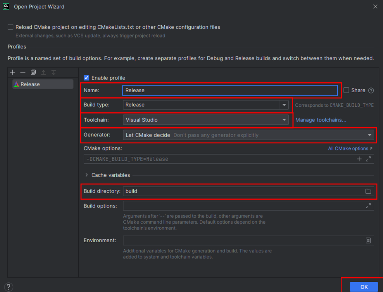Click help icon next to Share
Viewport: 383px width, 292px height.
371,90
